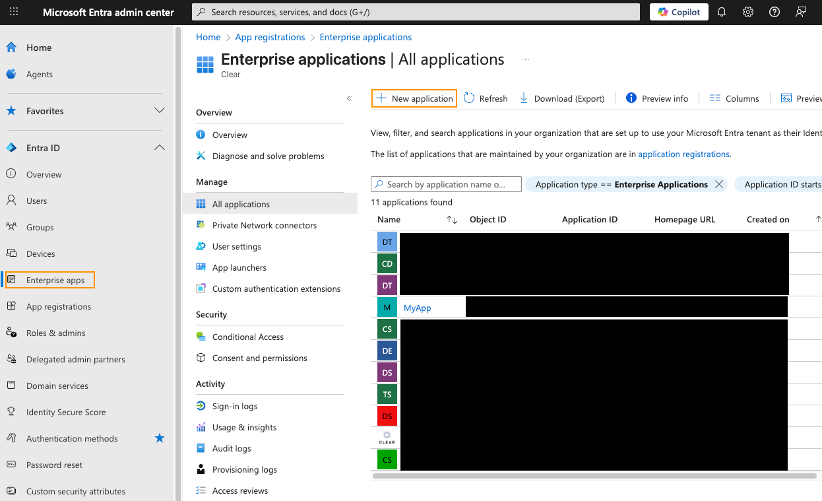Viewport: 822px width, 501px height.
Task: Open Delegated admin partners
Action: [x=76, y=359]
